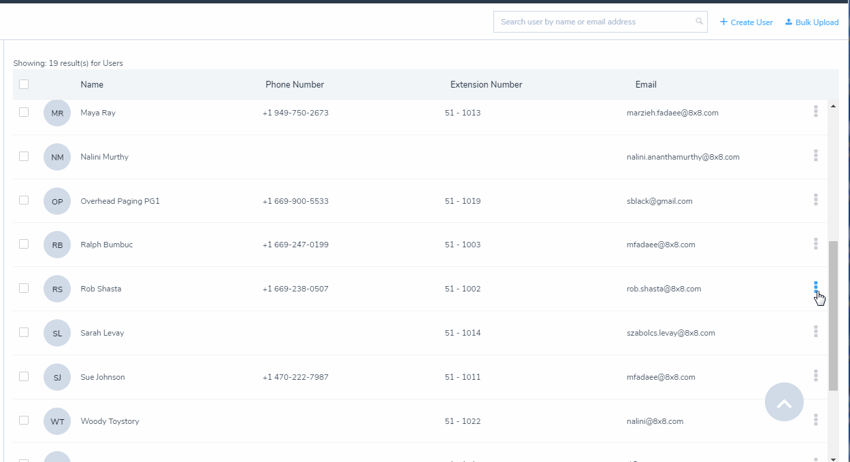Viewport: 850px width, 462px height.
Task: Click the vertical scrollbar thumb
Action: [833, 315]
